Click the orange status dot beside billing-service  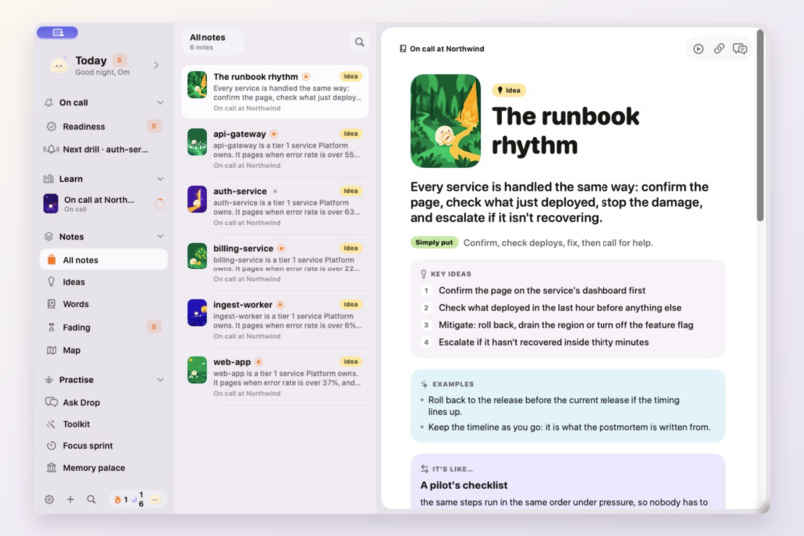point(281,248)
